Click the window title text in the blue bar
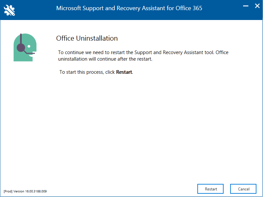 (x=129, y=8)
